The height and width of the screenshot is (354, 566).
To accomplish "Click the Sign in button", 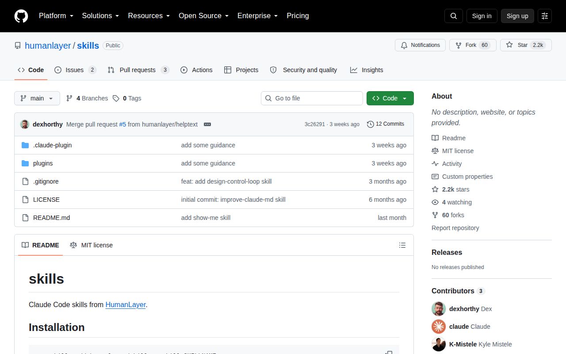I will point(482,16).
